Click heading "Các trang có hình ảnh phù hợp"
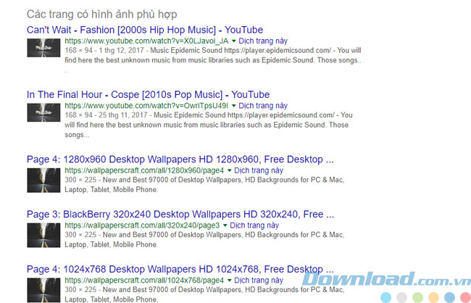The width and height of the screenshot is (471, 303). pos(102,14)
